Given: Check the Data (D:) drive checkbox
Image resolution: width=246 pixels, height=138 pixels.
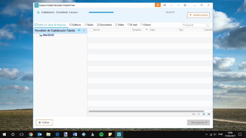Looking at the screenshot, I should point(38,35).
